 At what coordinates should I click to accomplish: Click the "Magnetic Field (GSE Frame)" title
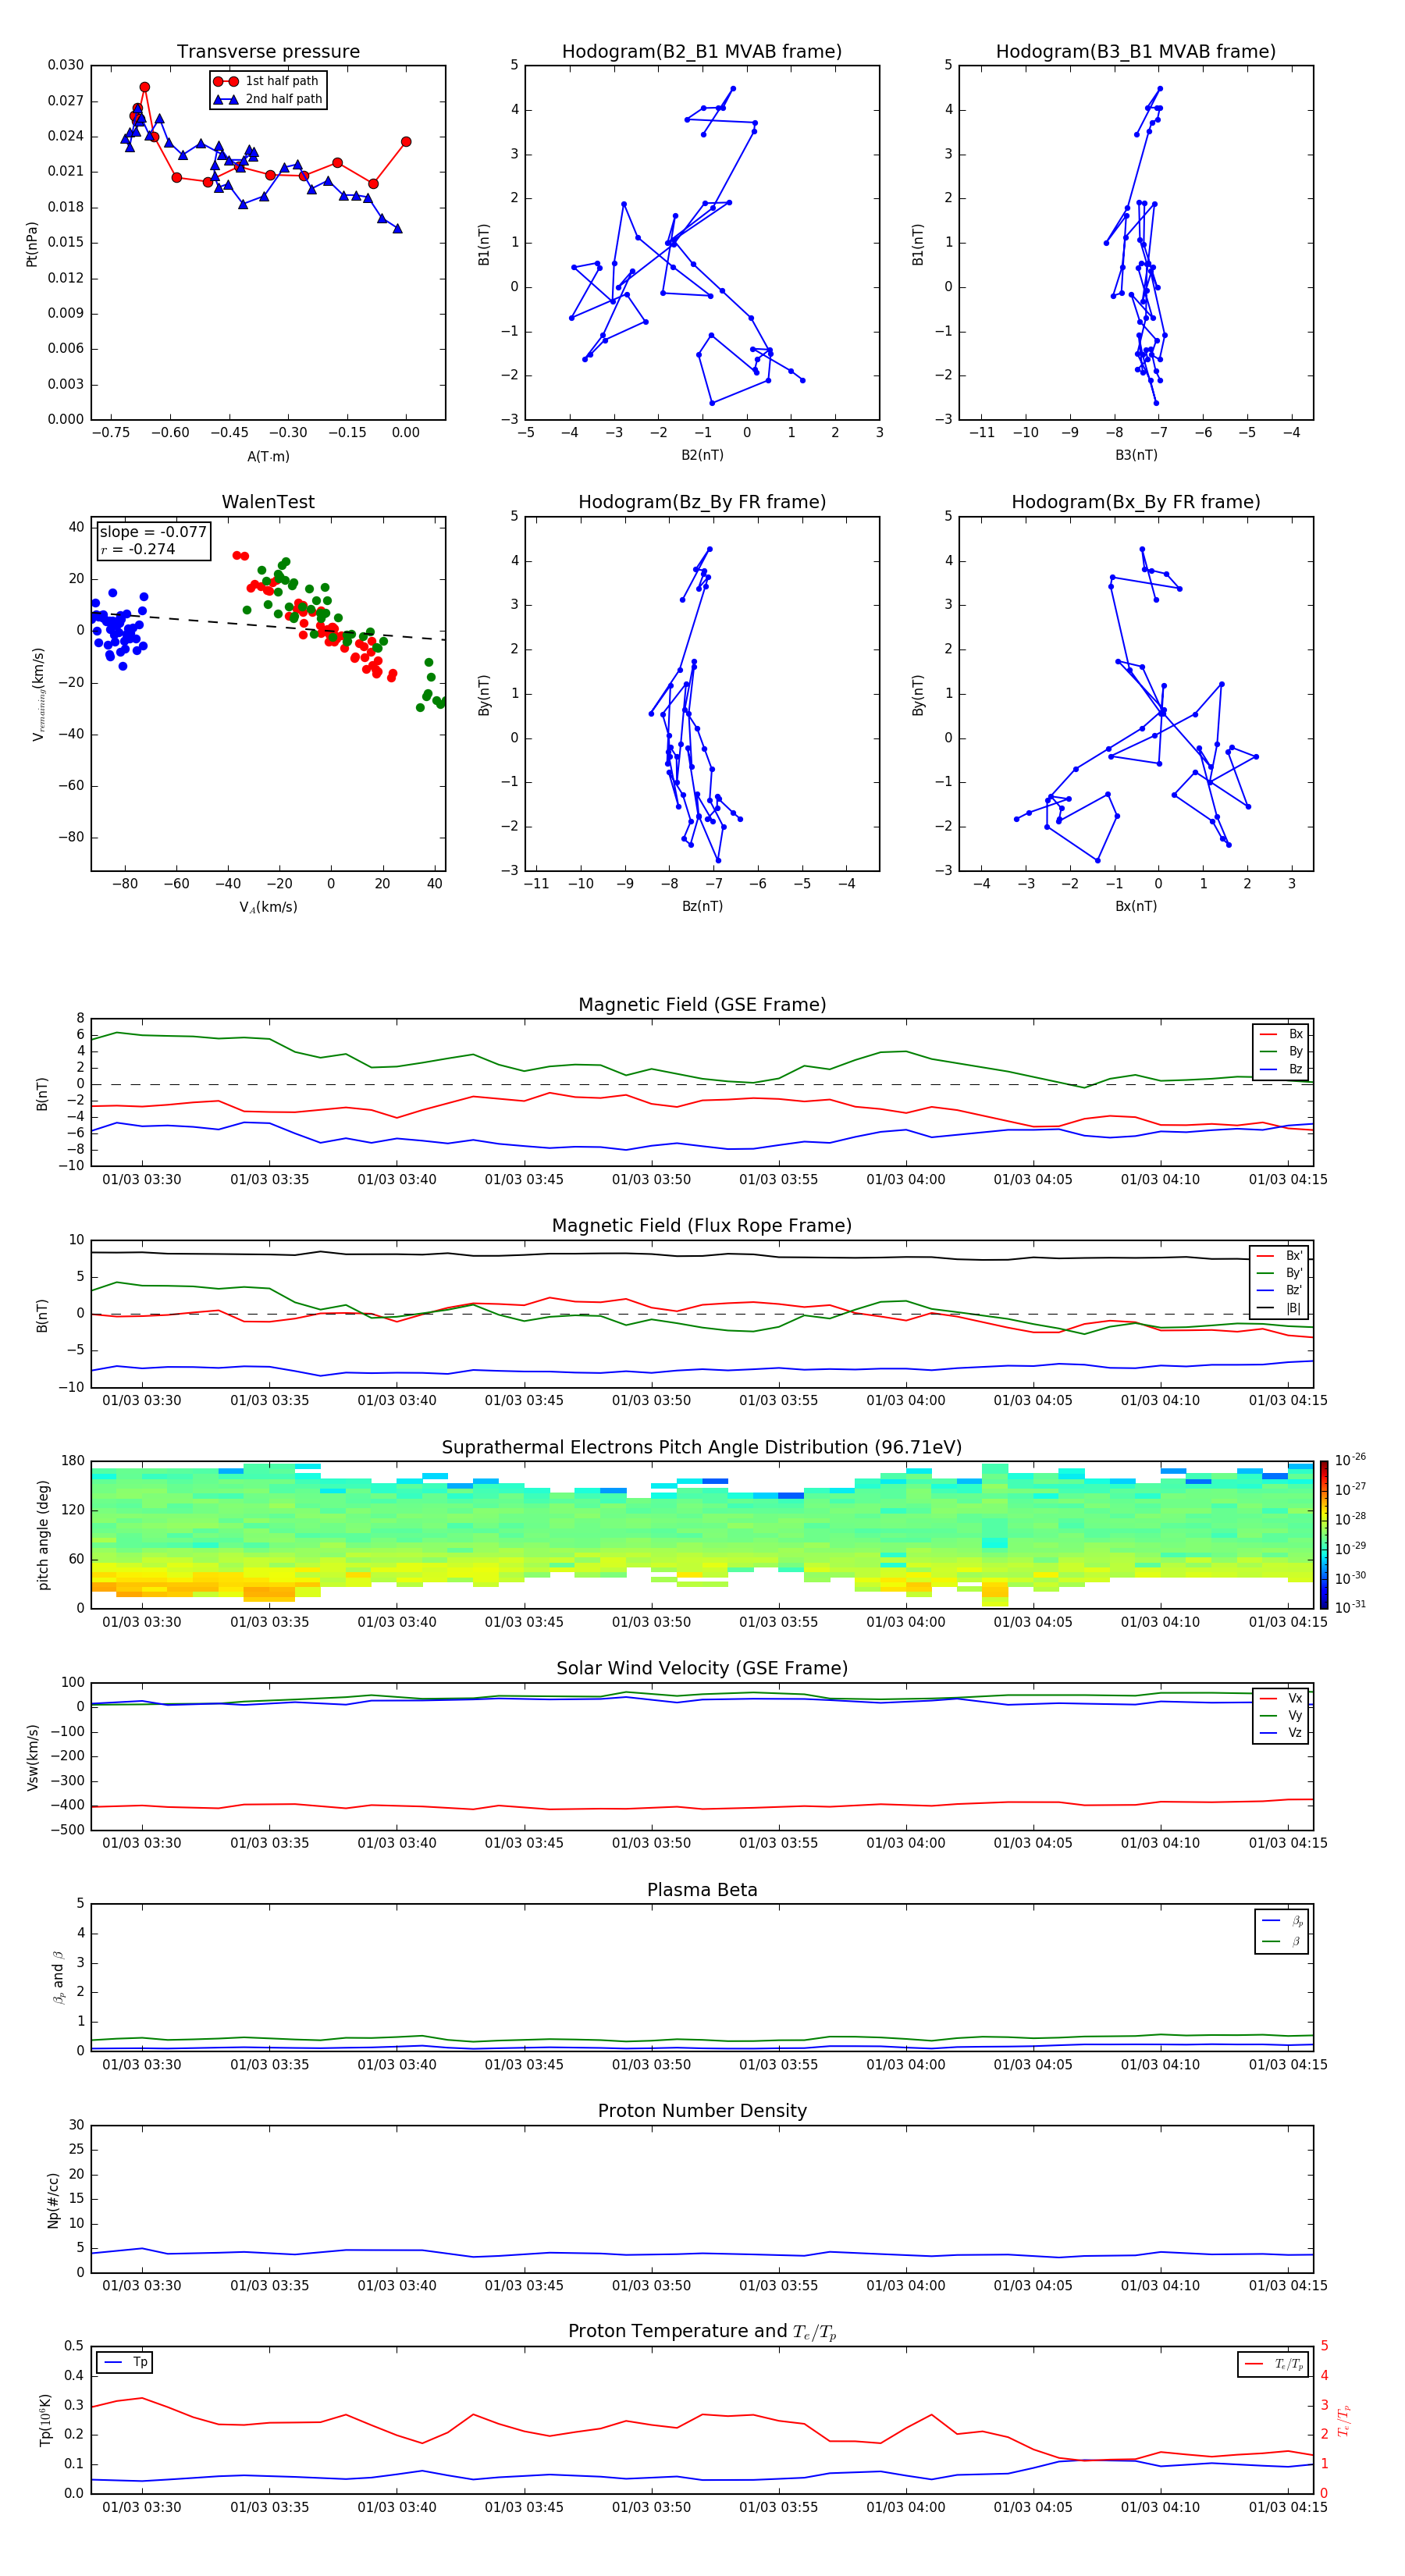(x=702, y=1005)
